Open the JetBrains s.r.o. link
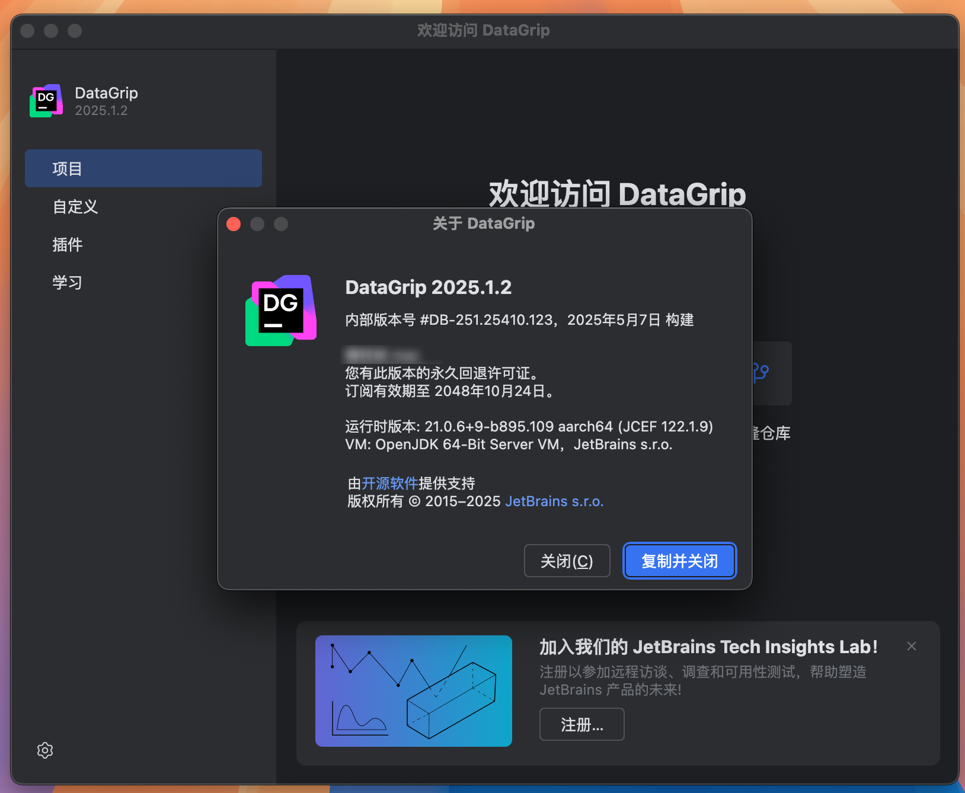Screen dimensions: 965x793 [554, 501]
